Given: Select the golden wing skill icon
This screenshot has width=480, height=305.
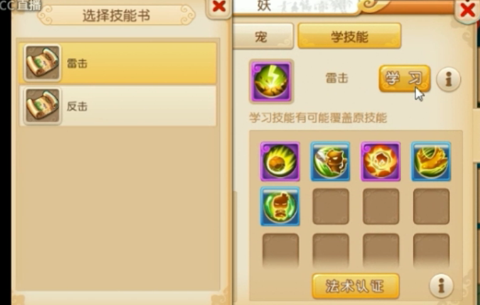Looking at the screenshot, I should point(431,162).
